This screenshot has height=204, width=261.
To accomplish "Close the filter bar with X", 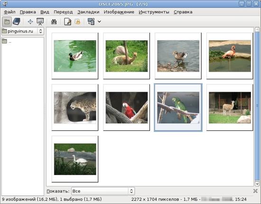I will [255, 191].
